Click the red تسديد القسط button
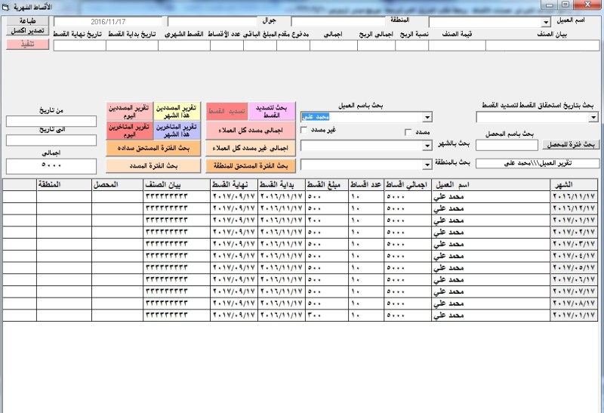 [227, 111]
